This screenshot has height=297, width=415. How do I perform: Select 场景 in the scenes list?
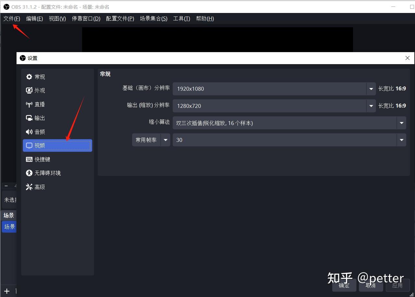(9, 227)
